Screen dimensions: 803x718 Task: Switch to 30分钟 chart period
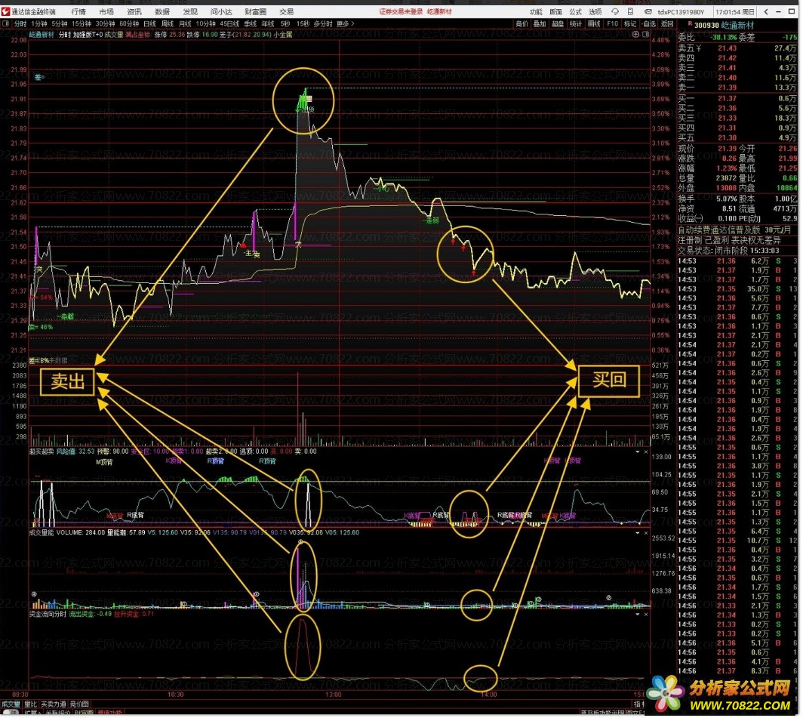[105, 23]
